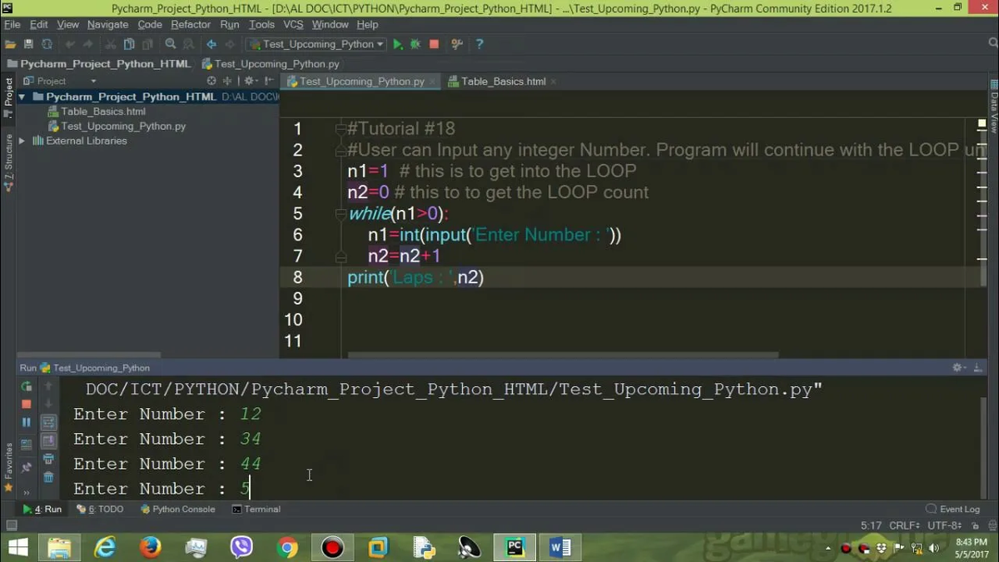999x562 pixels.
Task: Start debugging with the bug icon
Action: [415, 44]
